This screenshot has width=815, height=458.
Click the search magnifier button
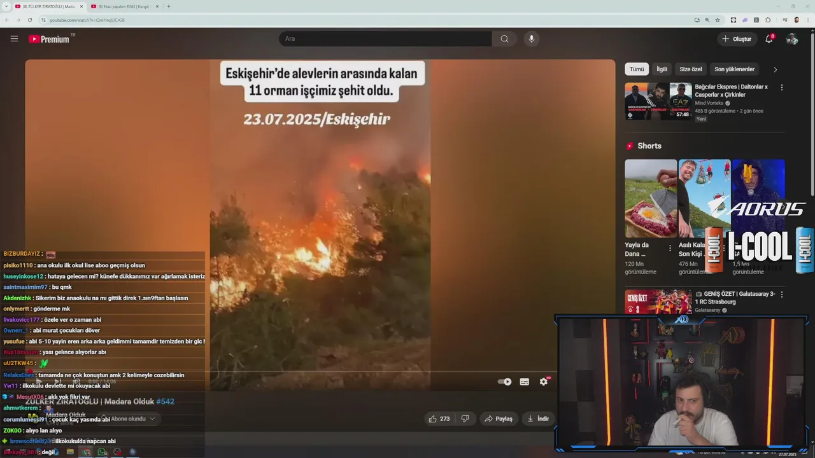[504, 39]
